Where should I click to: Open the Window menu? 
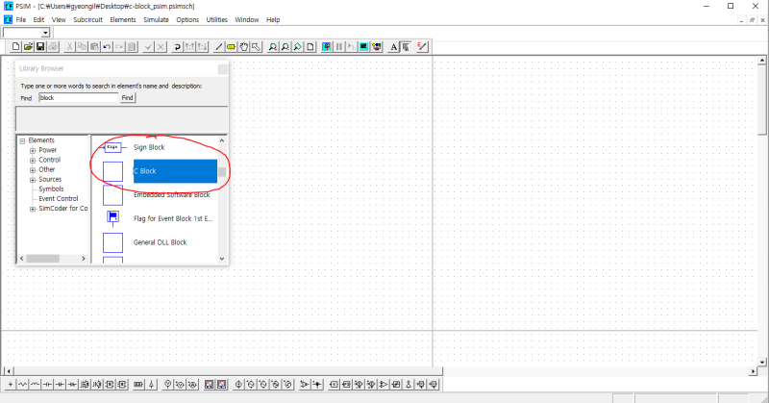[x=247, y=19]
